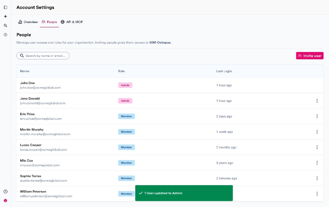The height and width of the screenshot is (207, 329).
Task: Click the name John Doe
Action: point(27,83)
